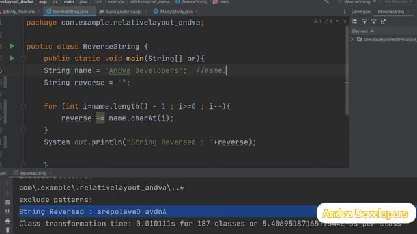Close ReverseString tab in Run panel
417x234 pixels.
click(50, 174)
